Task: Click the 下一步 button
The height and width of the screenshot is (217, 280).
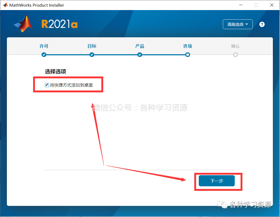Action: click(216, 181)
